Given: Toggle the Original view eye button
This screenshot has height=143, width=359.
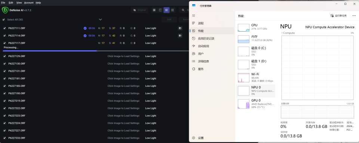Looking at the screenshot, I should [139, 10].
